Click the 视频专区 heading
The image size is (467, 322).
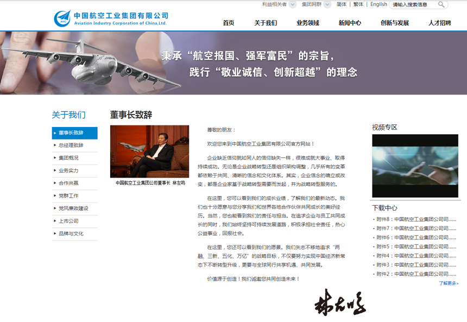[x=384, y=128]
